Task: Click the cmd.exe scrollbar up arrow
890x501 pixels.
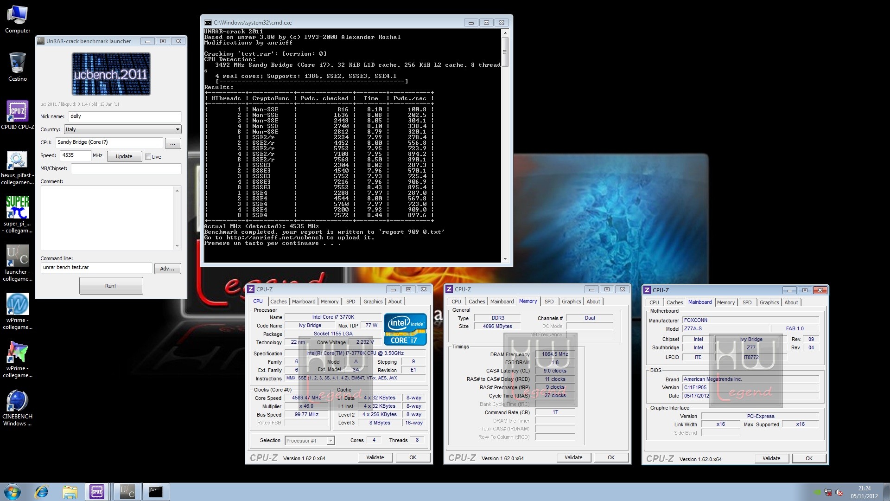Action: click(505, 33)
